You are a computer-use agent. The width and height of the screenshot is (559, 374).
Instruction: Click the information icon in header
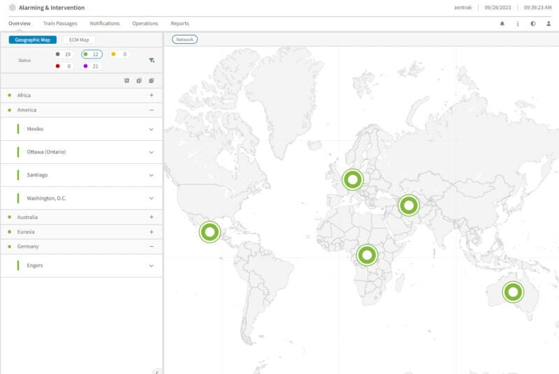[518, 24]
